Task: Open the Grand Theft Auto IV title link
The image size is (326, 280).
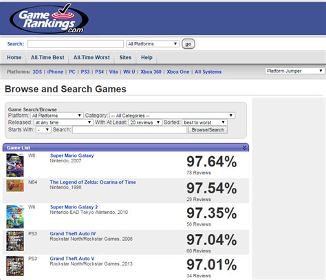Action: pyautogui.click(x=73, y=233)
